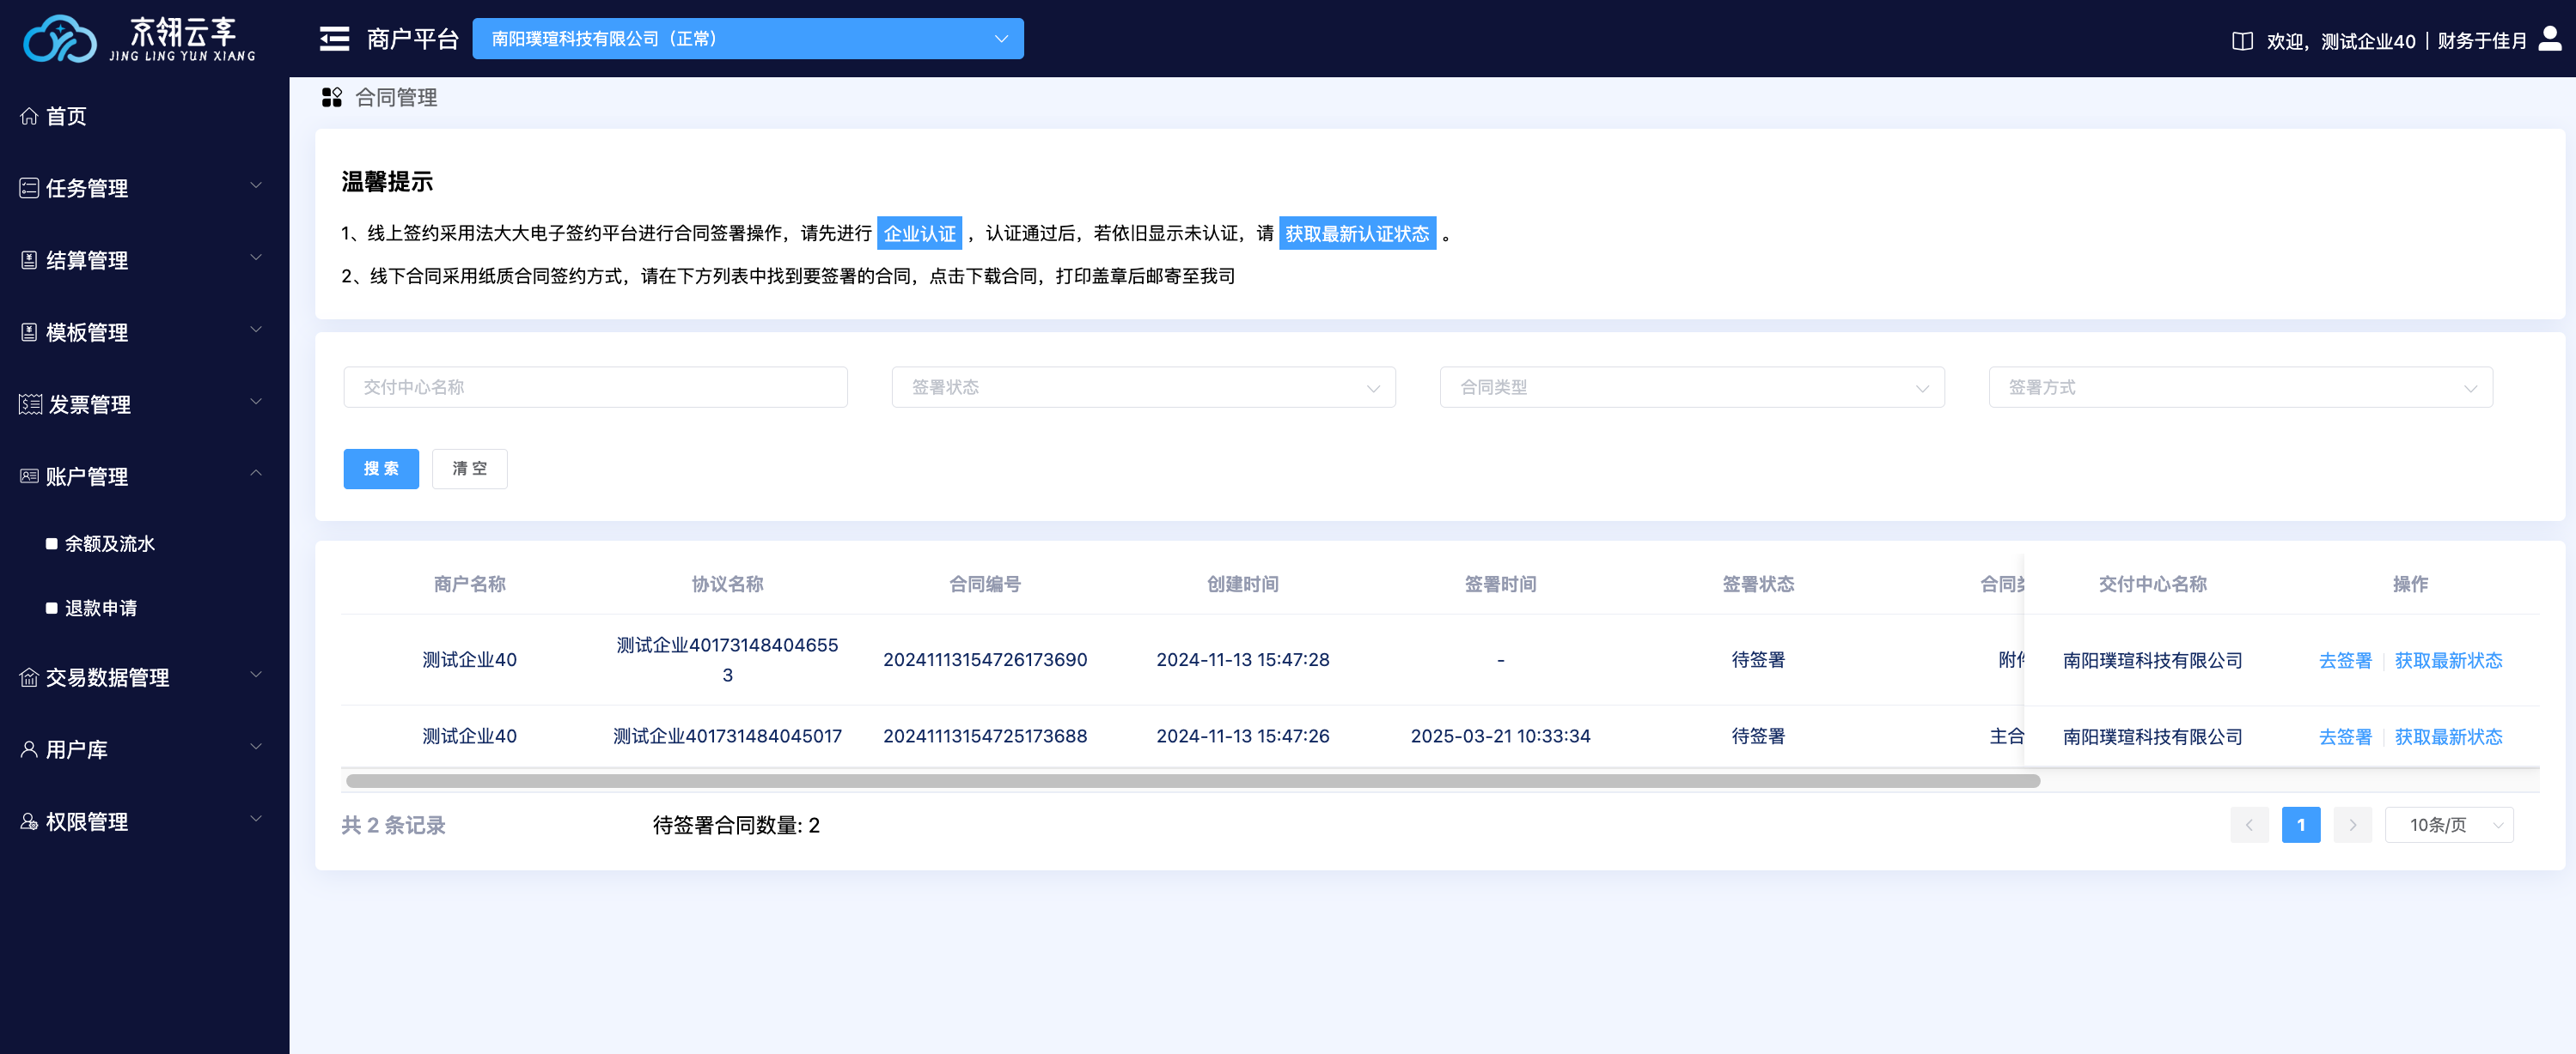The height and width of the screenshot is (1054, 2576).
Task: Open the company selector dropdown
Action: click(747, 39)
